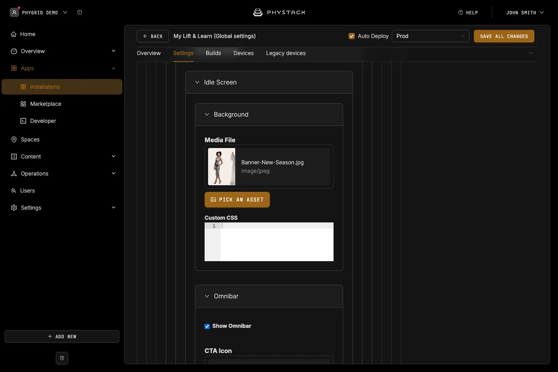Open the three-dot more options menu
Viewport: 558px width, 372px height.
(x=531, y=53)
